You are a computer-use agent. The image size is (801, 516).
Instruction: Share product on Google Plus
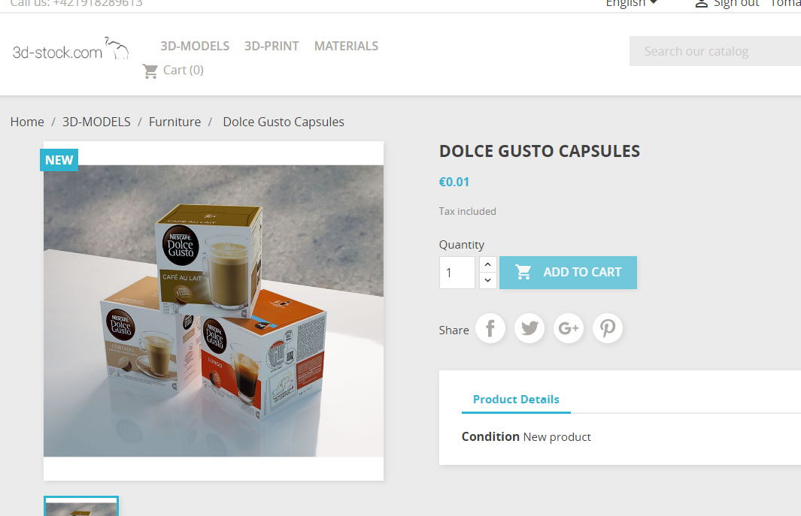point(568,328)
